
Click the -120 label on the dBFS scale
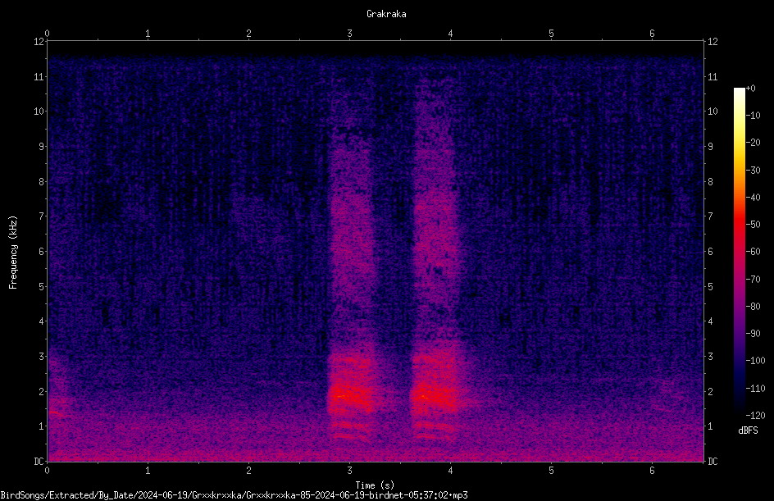click(x=755, y=416)
